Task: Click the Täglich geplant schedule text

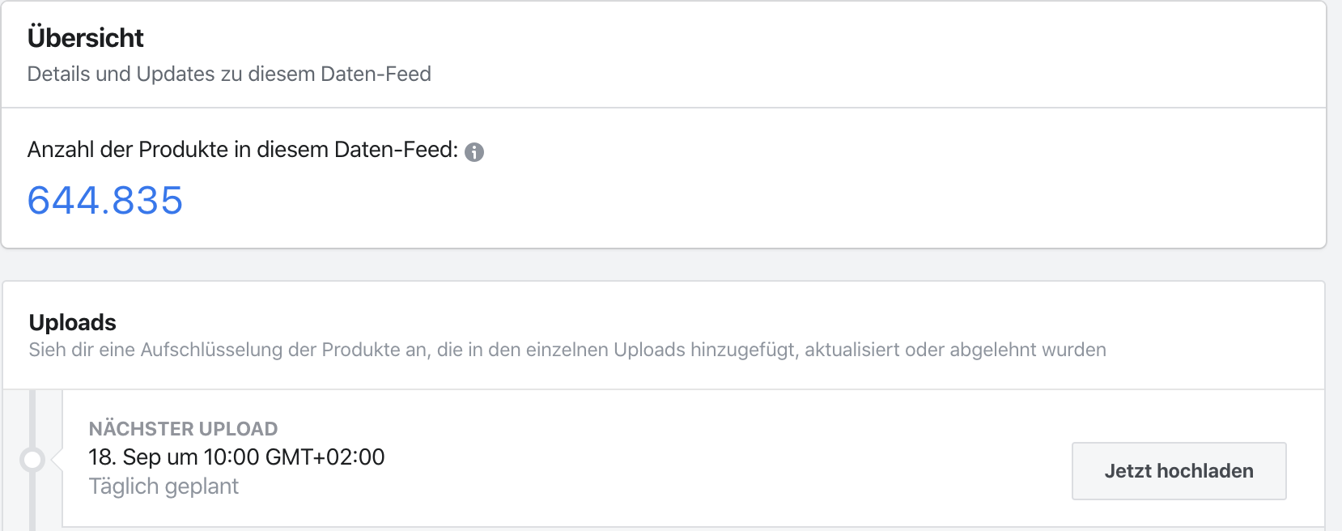Action: (x=164, y=486)
